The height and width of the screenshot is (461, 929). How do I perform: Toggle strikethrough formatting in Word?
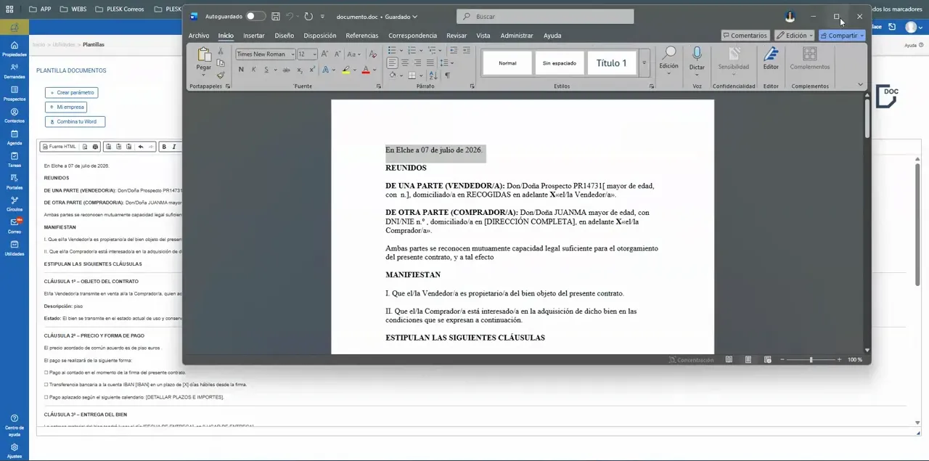pos(286,70)
